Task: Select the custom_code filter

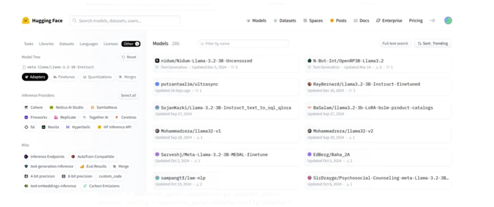Action: (110, 176)
